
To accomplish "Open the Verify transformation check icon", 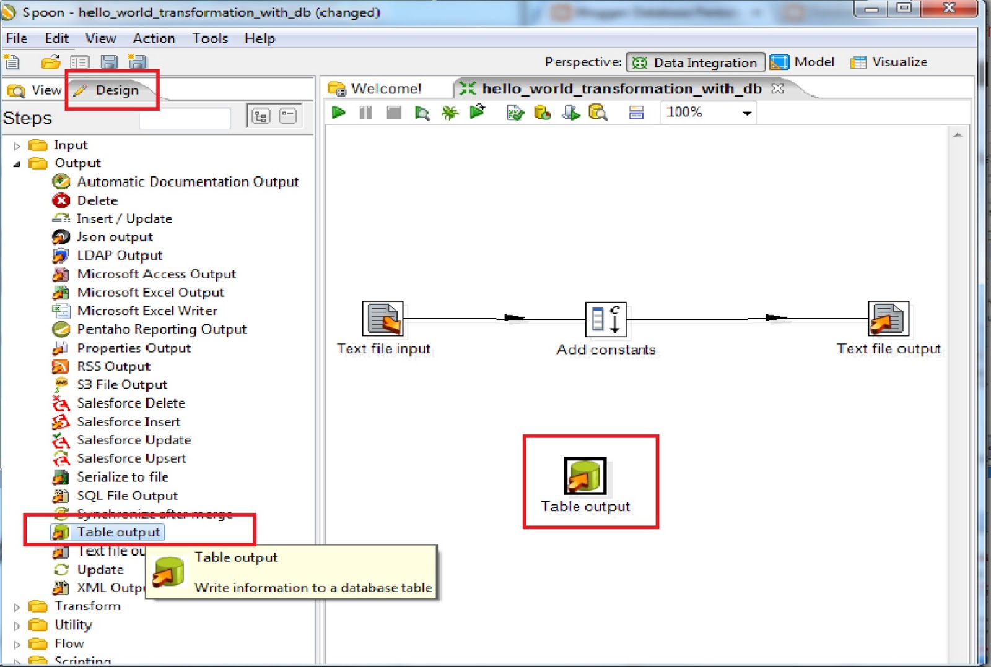I will tap(514, 113).
